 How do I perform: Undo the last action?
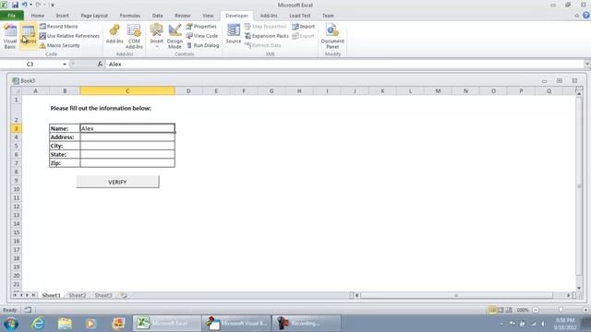coord(25,5)
